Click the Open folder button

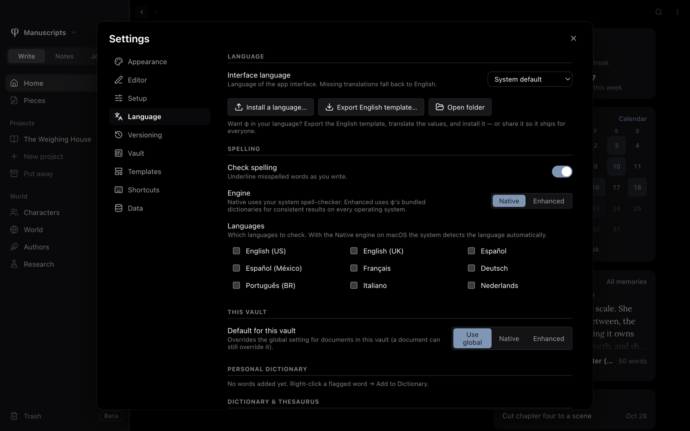(x=460, y=107)
